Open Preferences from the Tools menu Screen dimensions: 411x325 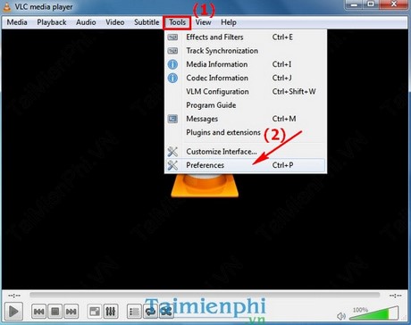click(246, 165)
